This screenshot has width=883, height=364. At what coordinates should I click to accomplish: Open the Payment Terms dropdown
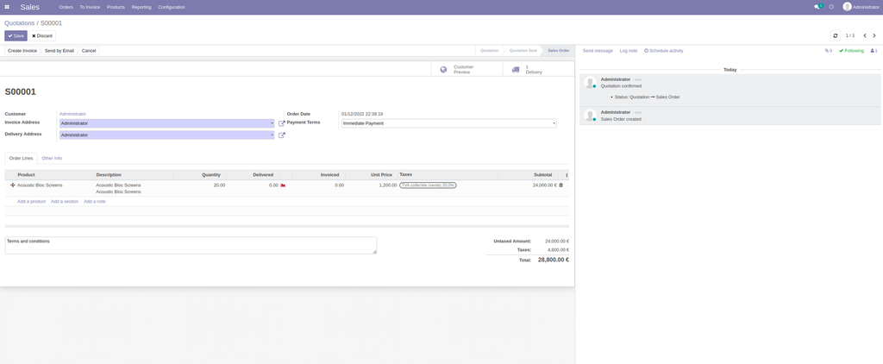(554, 123)
